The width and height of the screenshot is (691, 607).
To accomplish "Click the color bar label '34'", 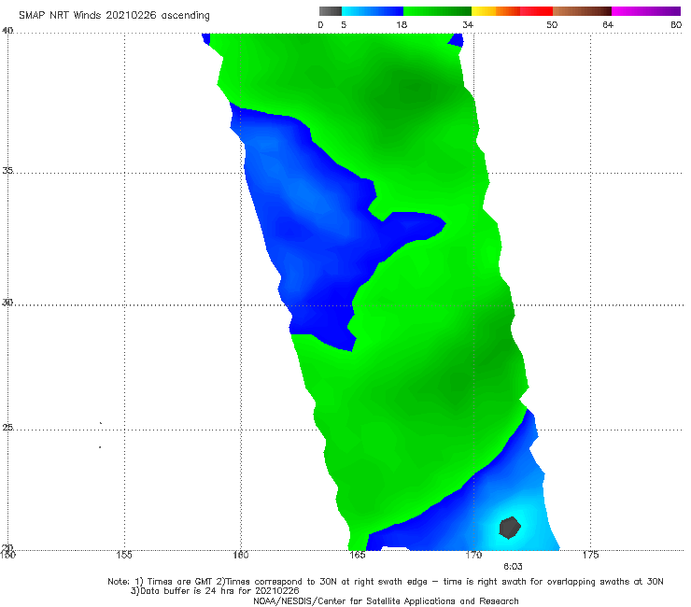I will pyautogui.click(x=468, y=24).
